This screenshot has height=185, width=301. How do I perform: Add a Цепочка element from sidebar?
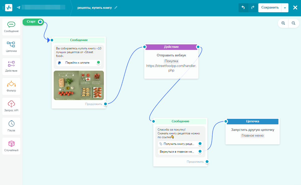point(11,47)
